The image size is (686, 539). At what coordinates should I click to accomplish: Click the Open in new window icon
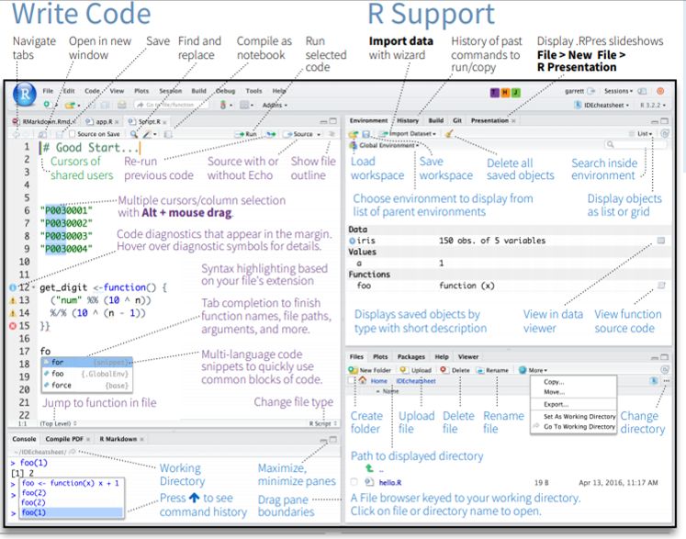point(42,134)
